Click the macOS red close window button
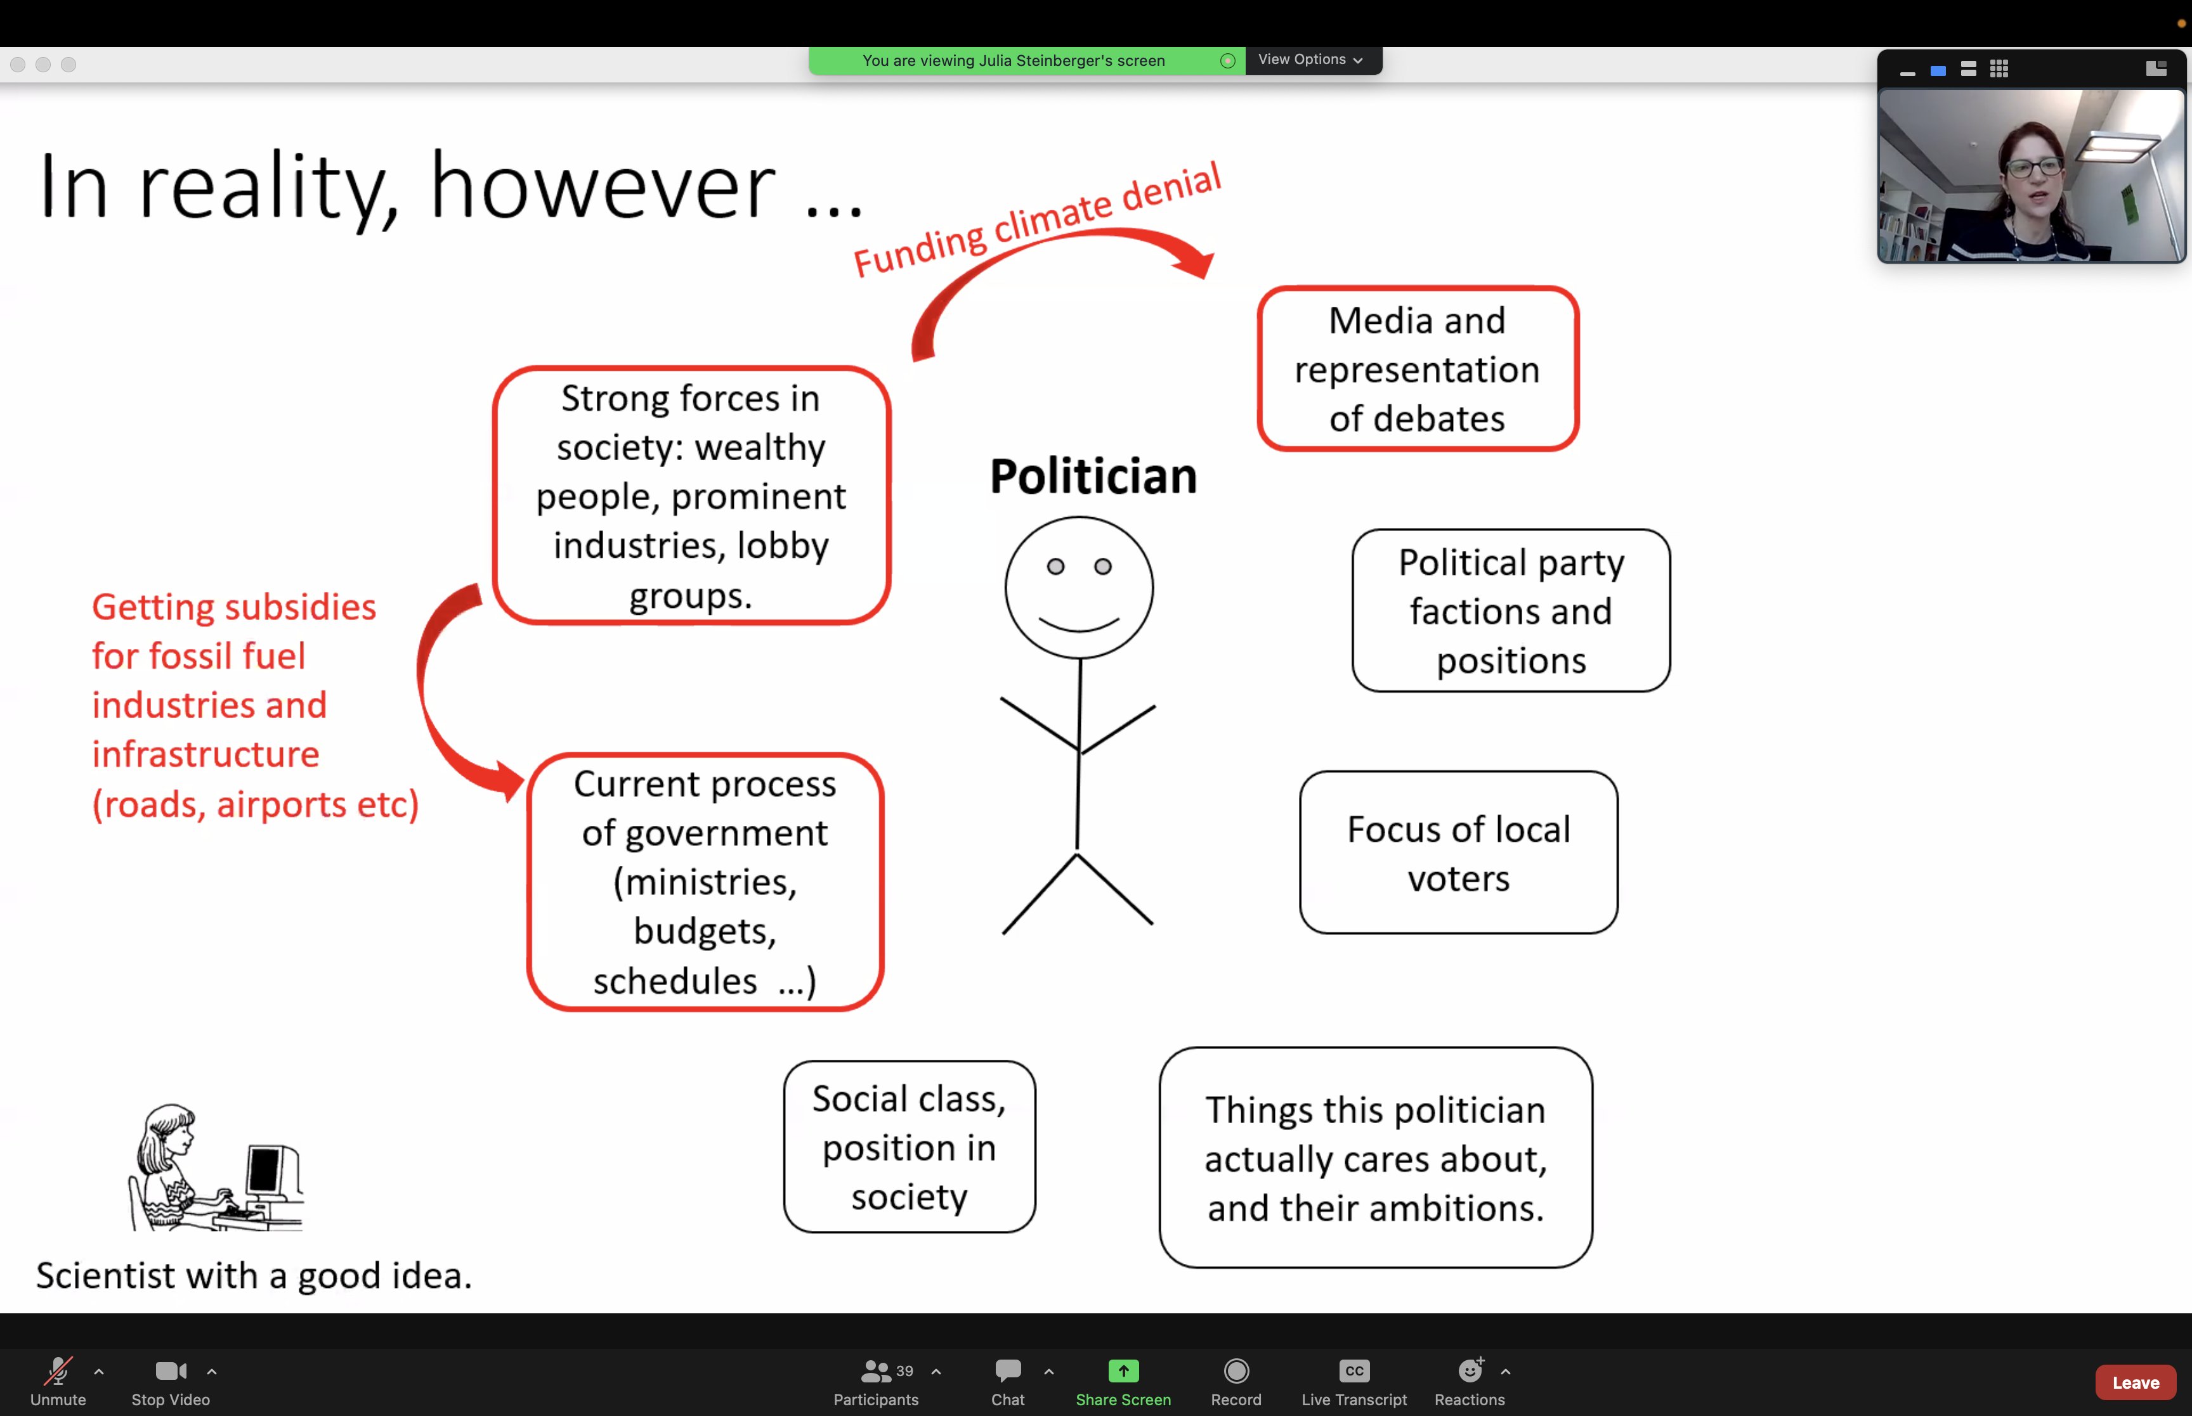This screenshot has width=2192, height=1416. (x=18, y=65)
